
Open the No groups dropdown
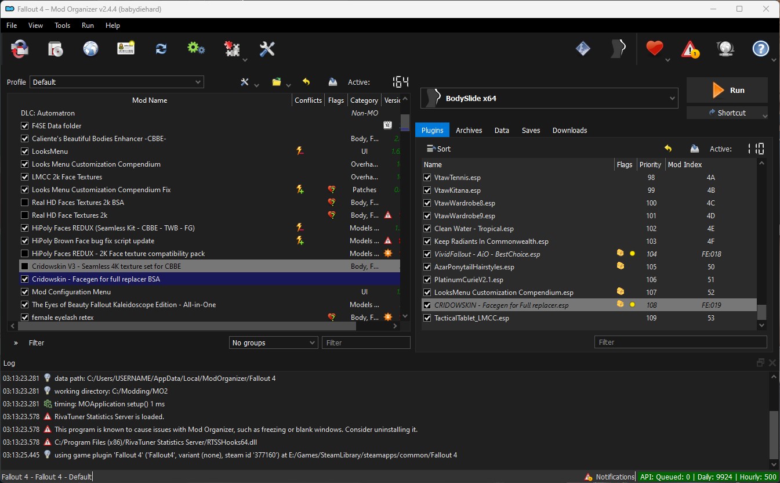(x=274, y=343)
